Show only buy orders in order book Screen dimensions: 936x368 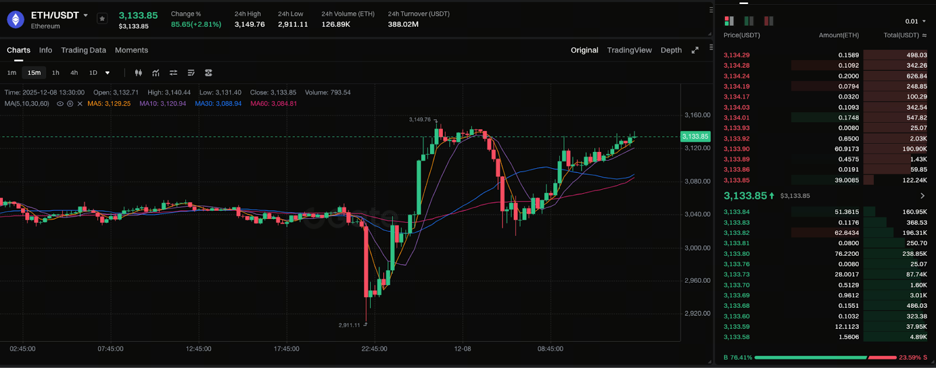(x=749, y=21)
